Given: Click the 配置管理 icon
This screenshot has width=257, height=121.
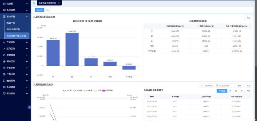Looking at the screenshot, I should pyautogui.click(x=4, y=81).
